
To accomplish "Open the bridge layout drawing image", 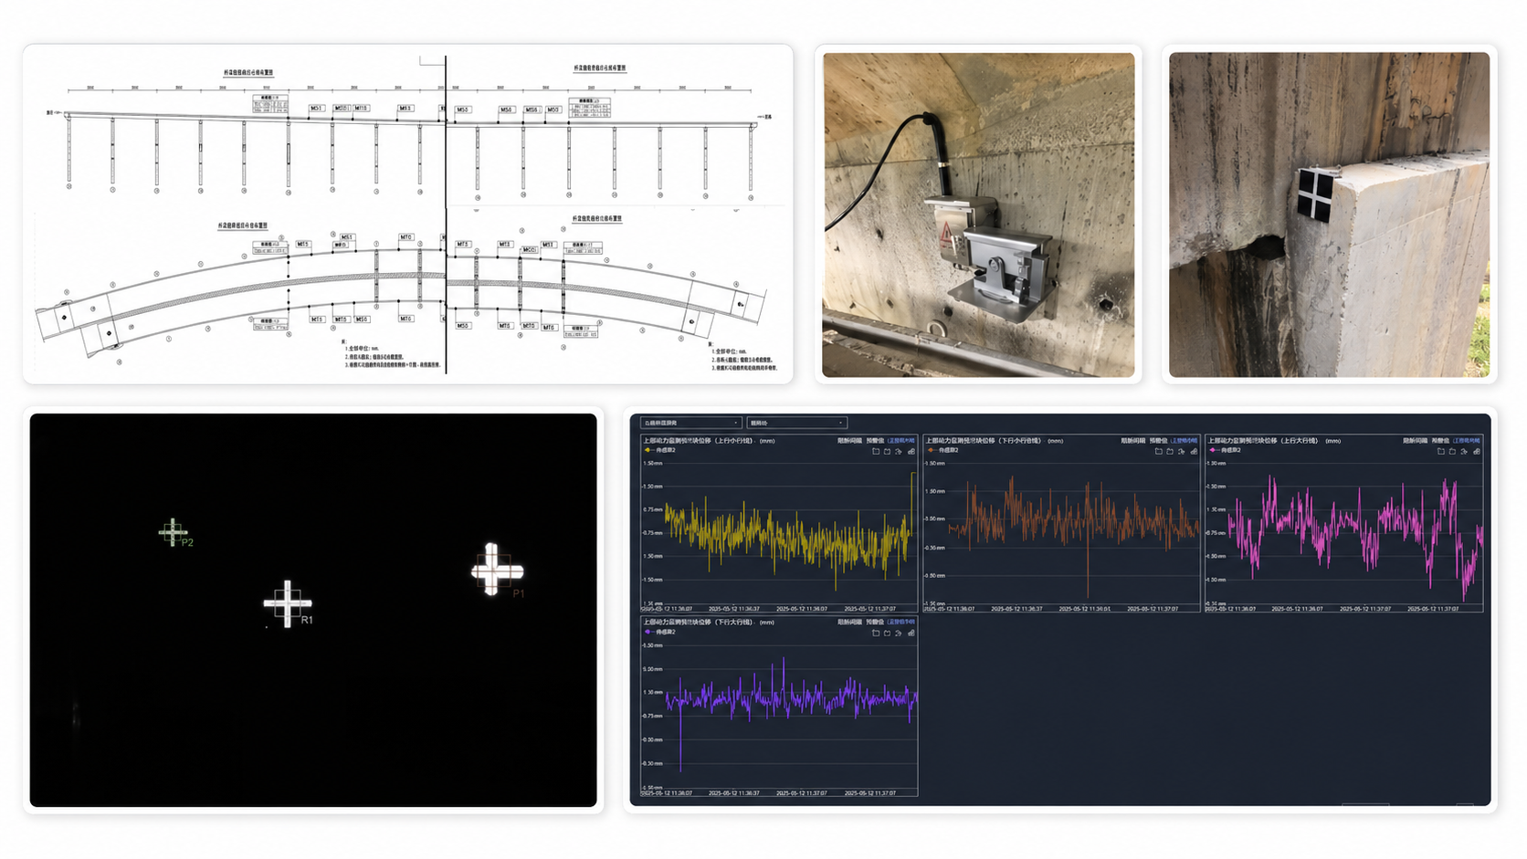I will pos(408,215).
